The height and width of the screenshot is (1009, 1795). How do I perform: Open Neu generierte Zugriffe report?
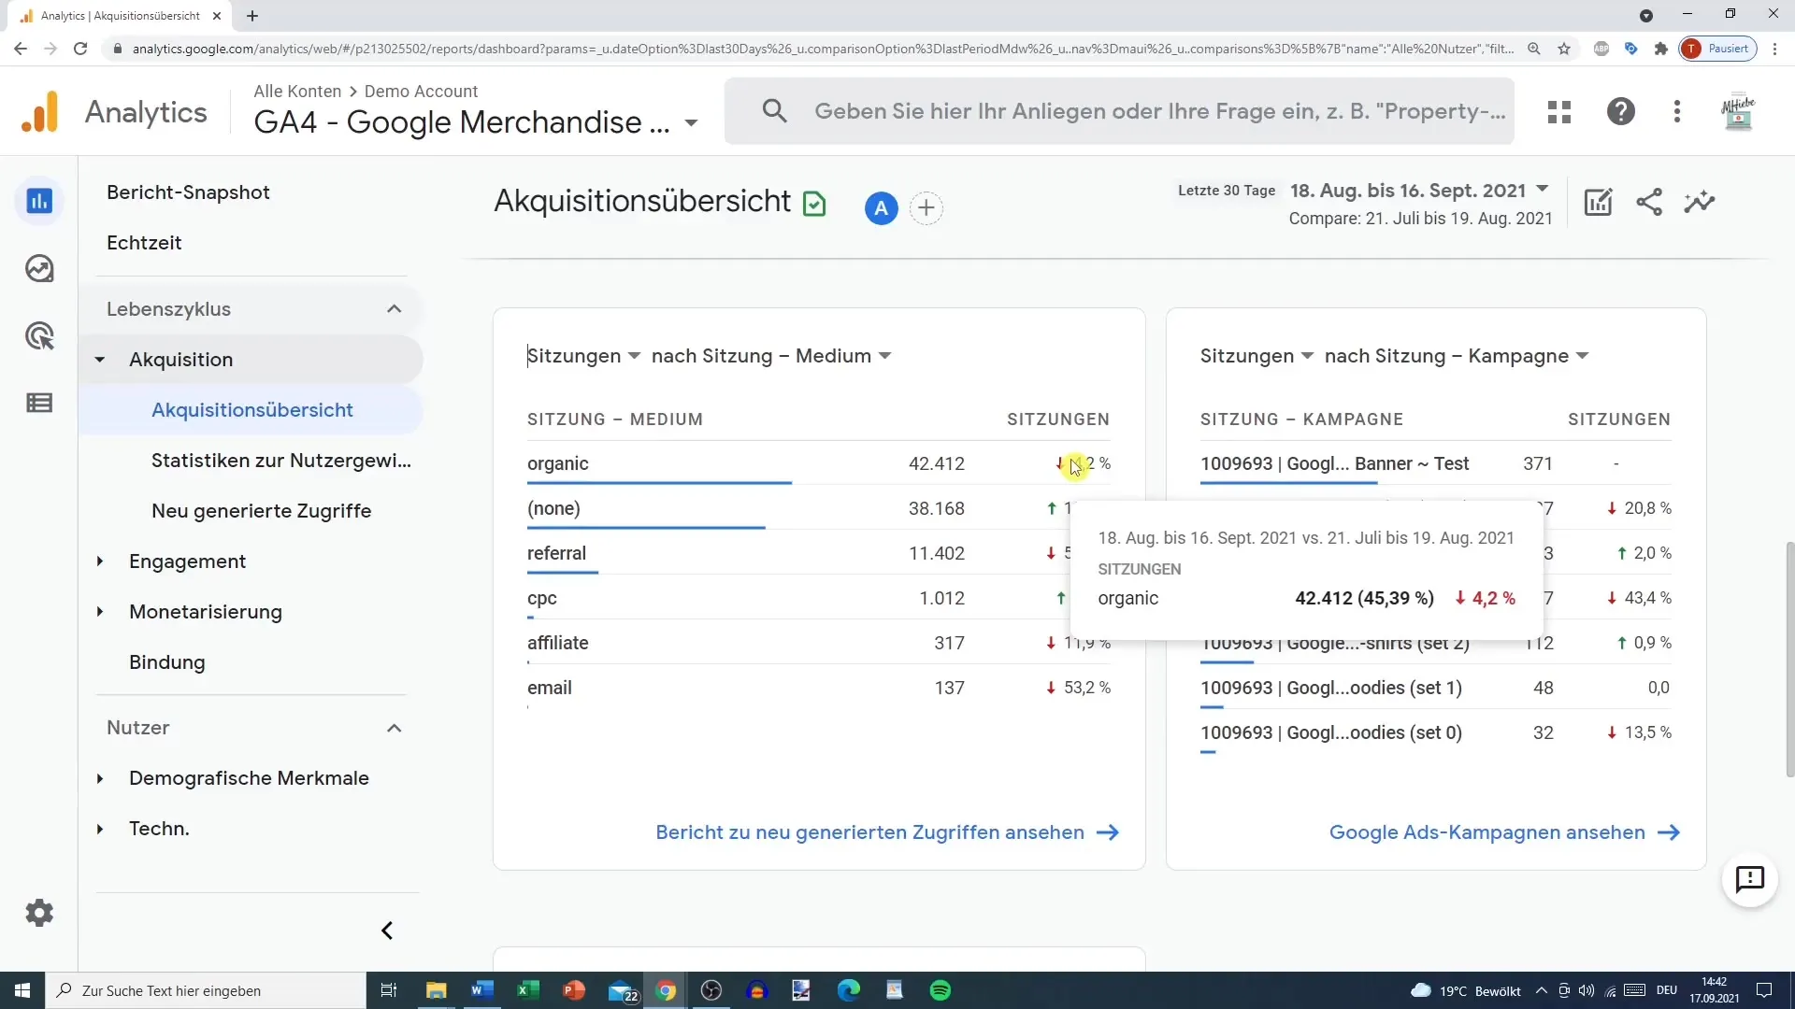coord(261,511)
